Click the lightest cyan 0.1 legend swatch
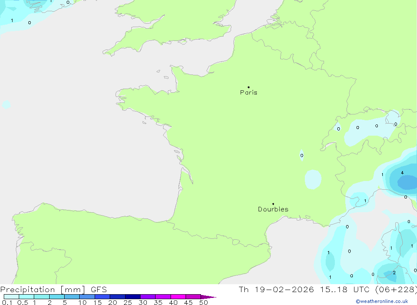Viewport: 417px width, 305px height. (x=11, y=297)
